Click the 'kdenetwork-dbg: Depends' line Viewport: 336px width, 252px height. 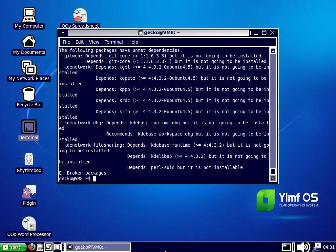166,123
